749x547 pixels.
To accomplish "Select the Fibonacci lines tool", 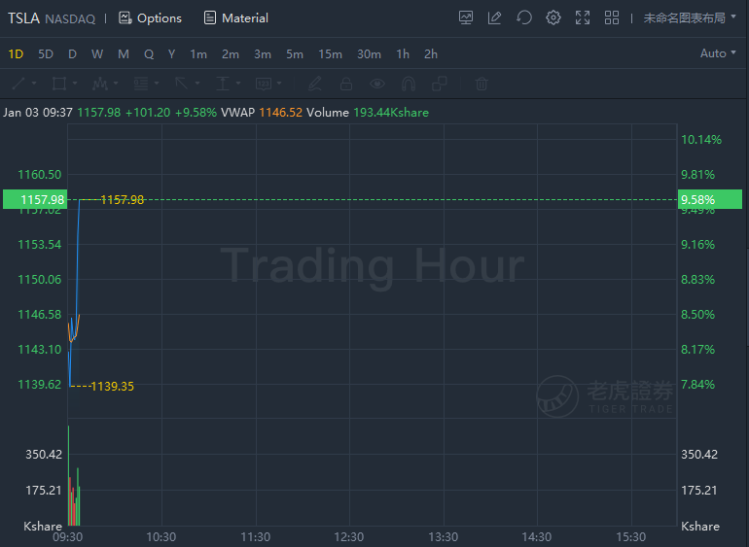I will [141, 84].
